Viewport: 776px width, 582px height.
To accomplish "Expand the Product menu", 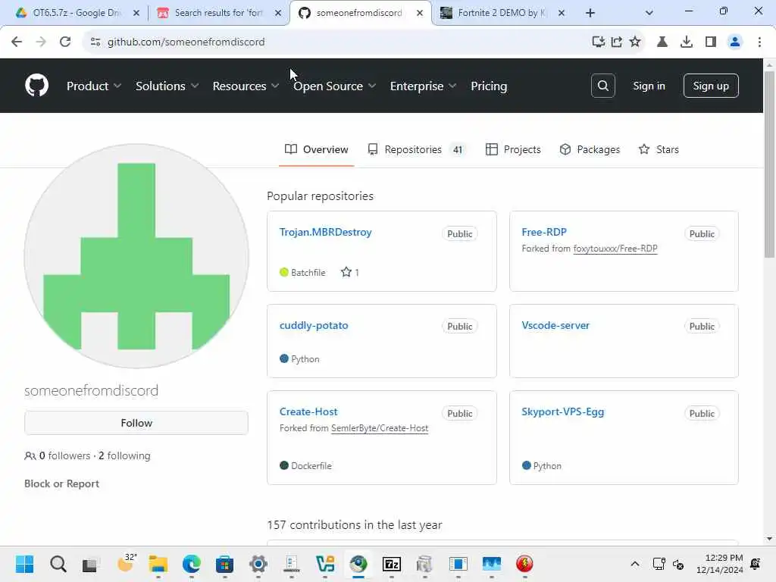I will point(93,86).
